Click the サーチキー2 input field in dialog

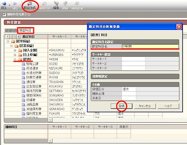(x=134, y=64)
